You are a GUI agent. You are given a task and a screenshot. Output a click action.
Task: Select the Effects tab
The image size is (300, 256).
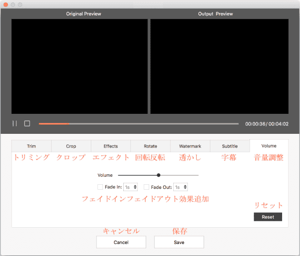(x=111, y=146)
